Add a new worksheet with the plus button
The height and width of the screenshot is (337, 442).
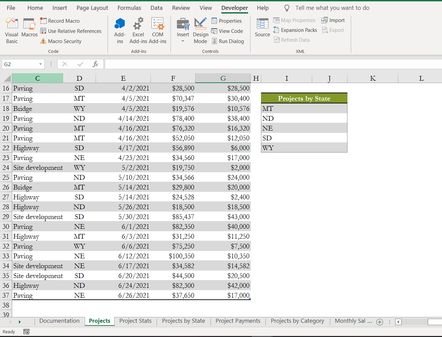(379, 322)
